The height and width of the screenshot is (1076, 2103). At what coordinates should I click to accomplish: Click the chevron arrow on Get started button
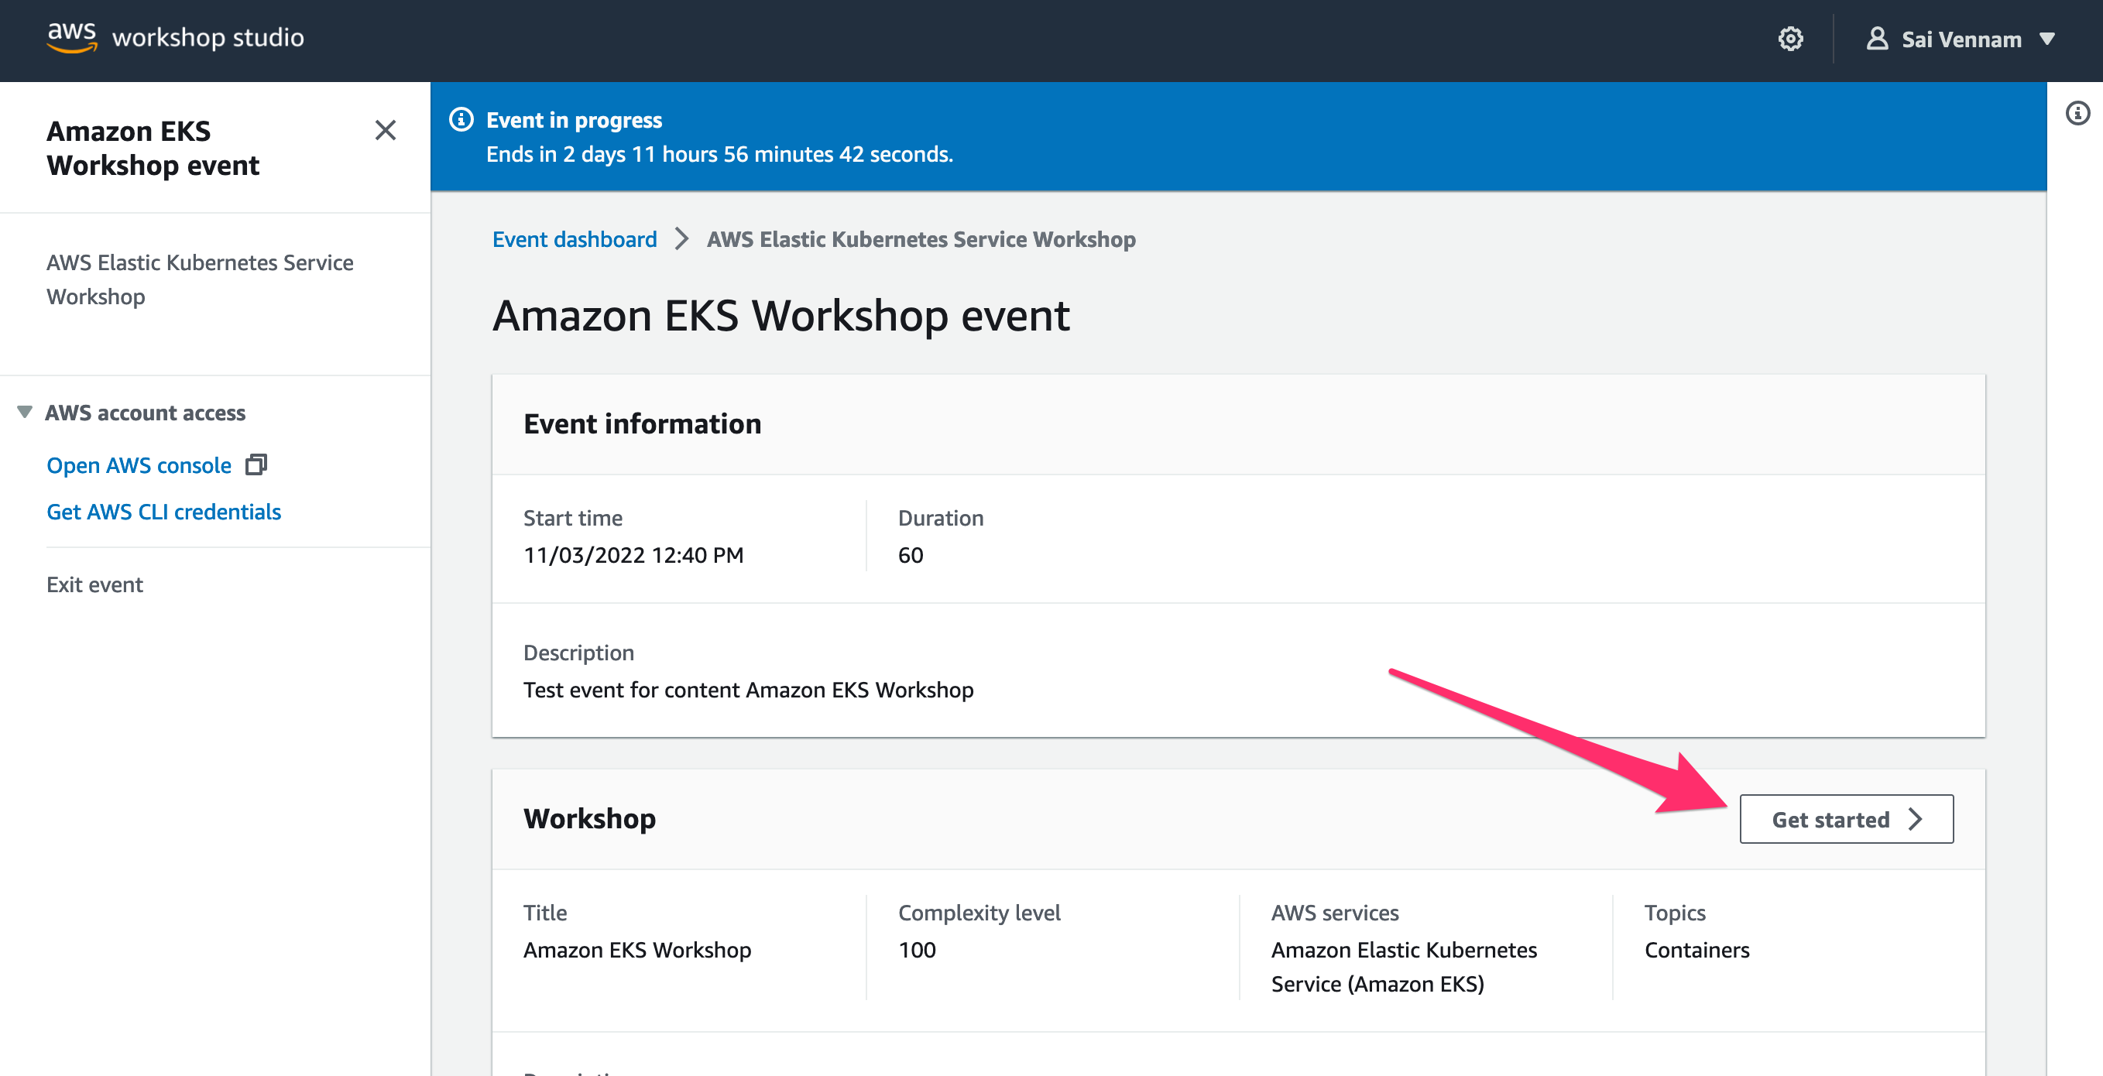pyautogui.click(x=1916, y=819)
